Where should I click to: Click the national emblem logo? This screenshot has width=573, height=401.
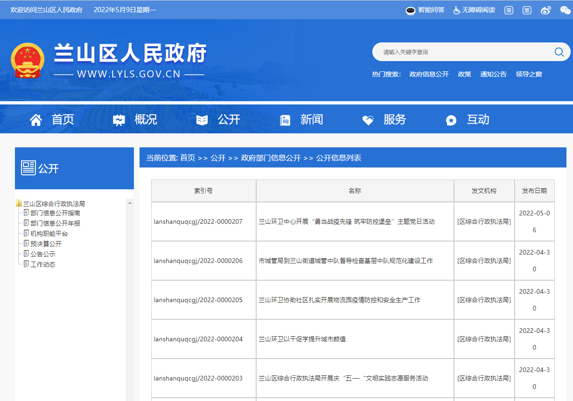[x=28, y=61]
